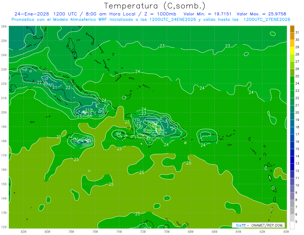Pick the white legend band below 5

coord(292,225)
